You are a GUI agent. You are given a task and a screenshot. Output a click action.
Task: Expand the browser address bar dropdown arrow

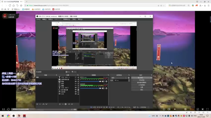(164, 6)
